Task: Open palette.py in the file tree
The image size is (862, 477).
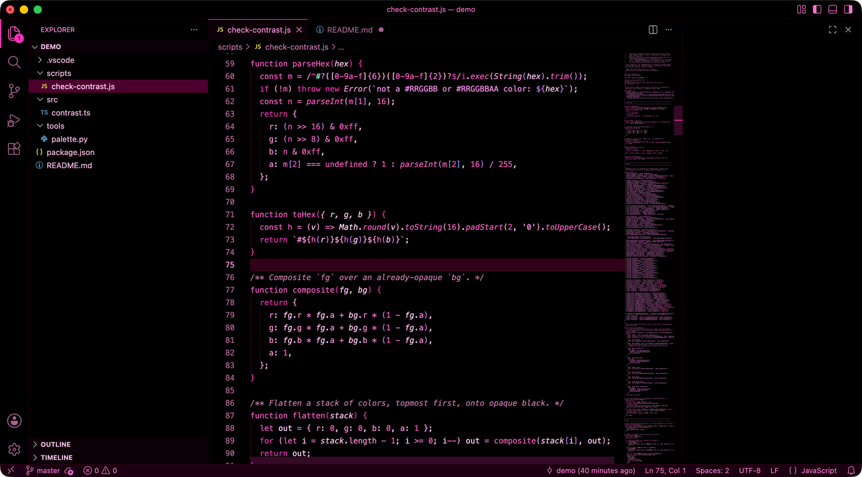Action: click(x=119, y=139)
